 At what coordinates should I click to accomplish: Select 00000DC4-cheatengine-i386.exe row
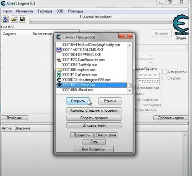pyautogui.click(x=92, y=80)
